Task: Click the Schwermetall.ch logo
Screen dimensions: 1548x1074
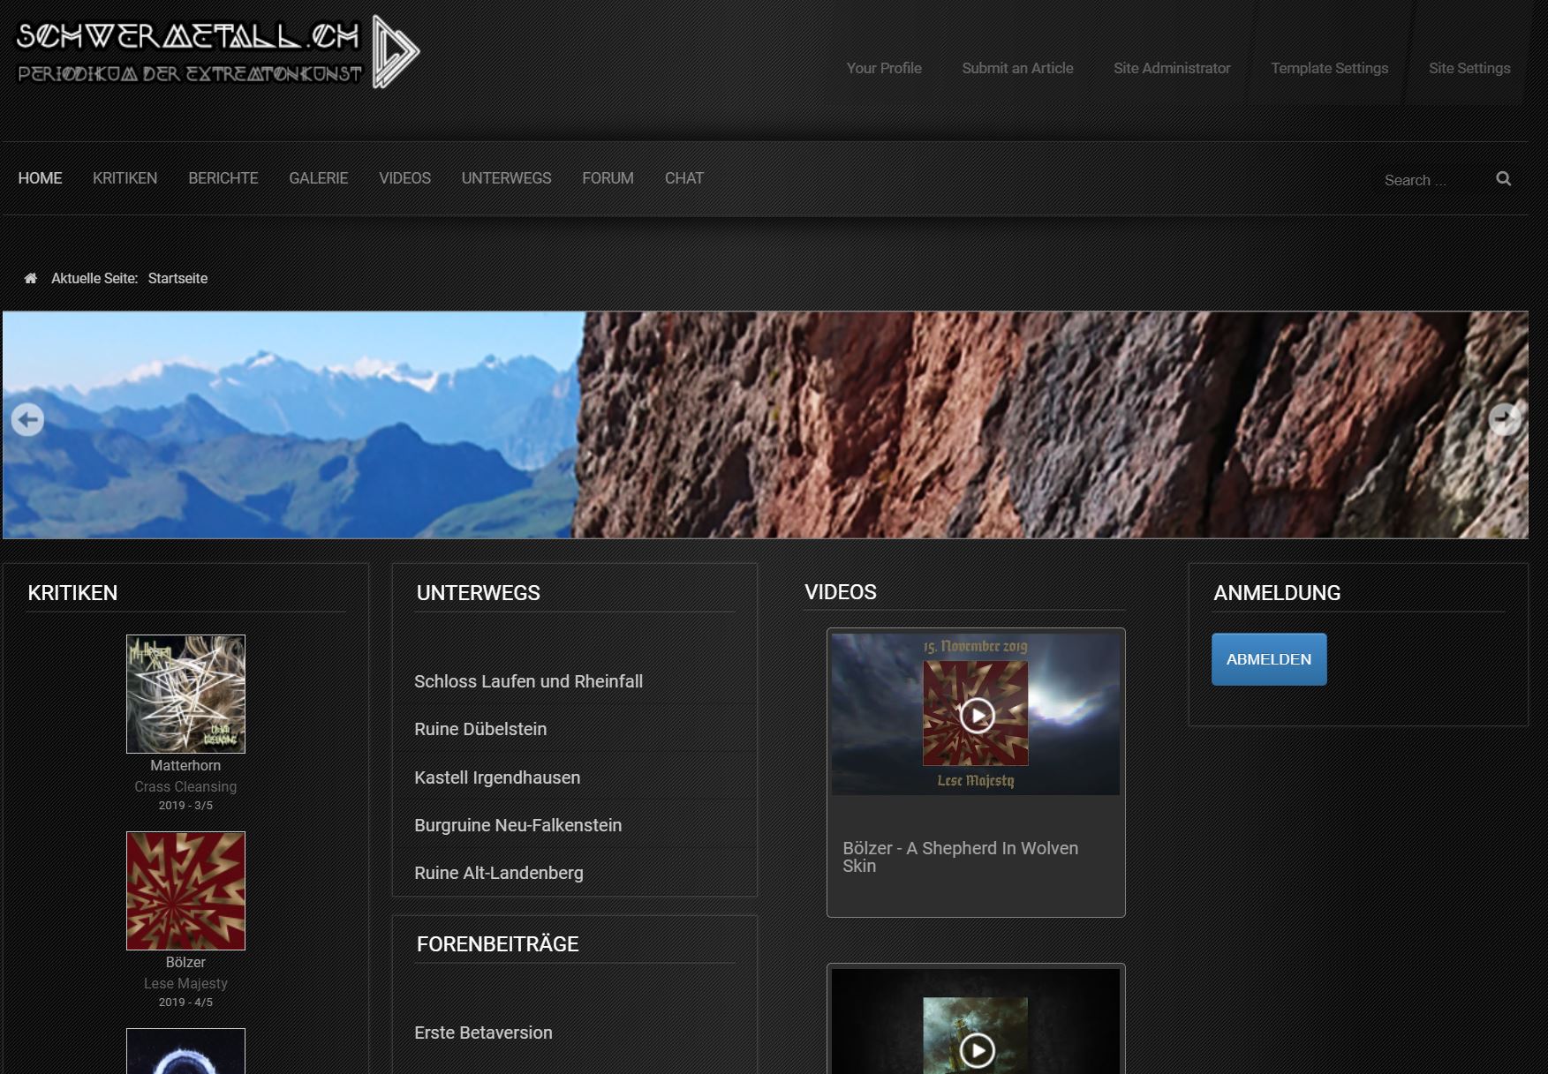Action: point(218,52)
